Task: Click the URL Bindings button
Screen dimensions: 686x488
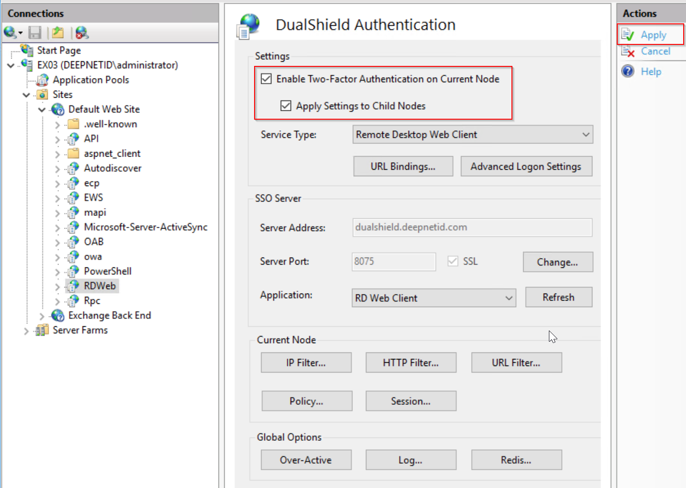Action: [403, 167]
